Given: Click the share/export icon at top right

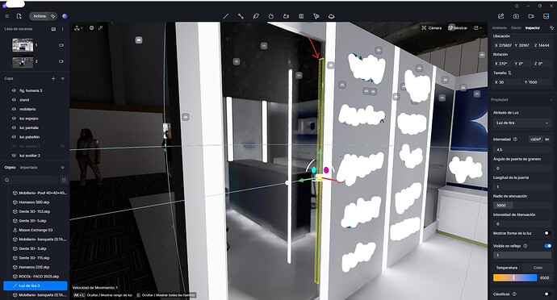Looking at the screenshot, I should (500, 16).
